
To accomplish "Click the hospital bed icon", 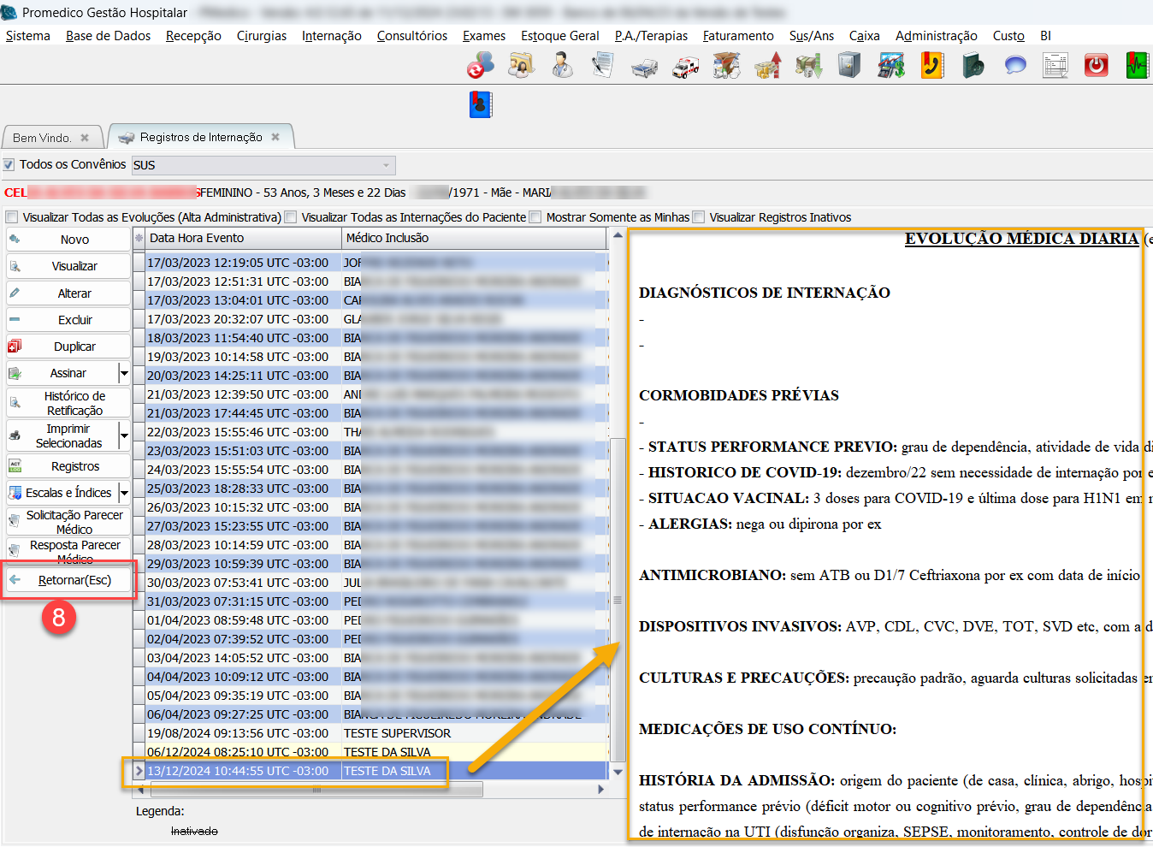I will 644,68.
